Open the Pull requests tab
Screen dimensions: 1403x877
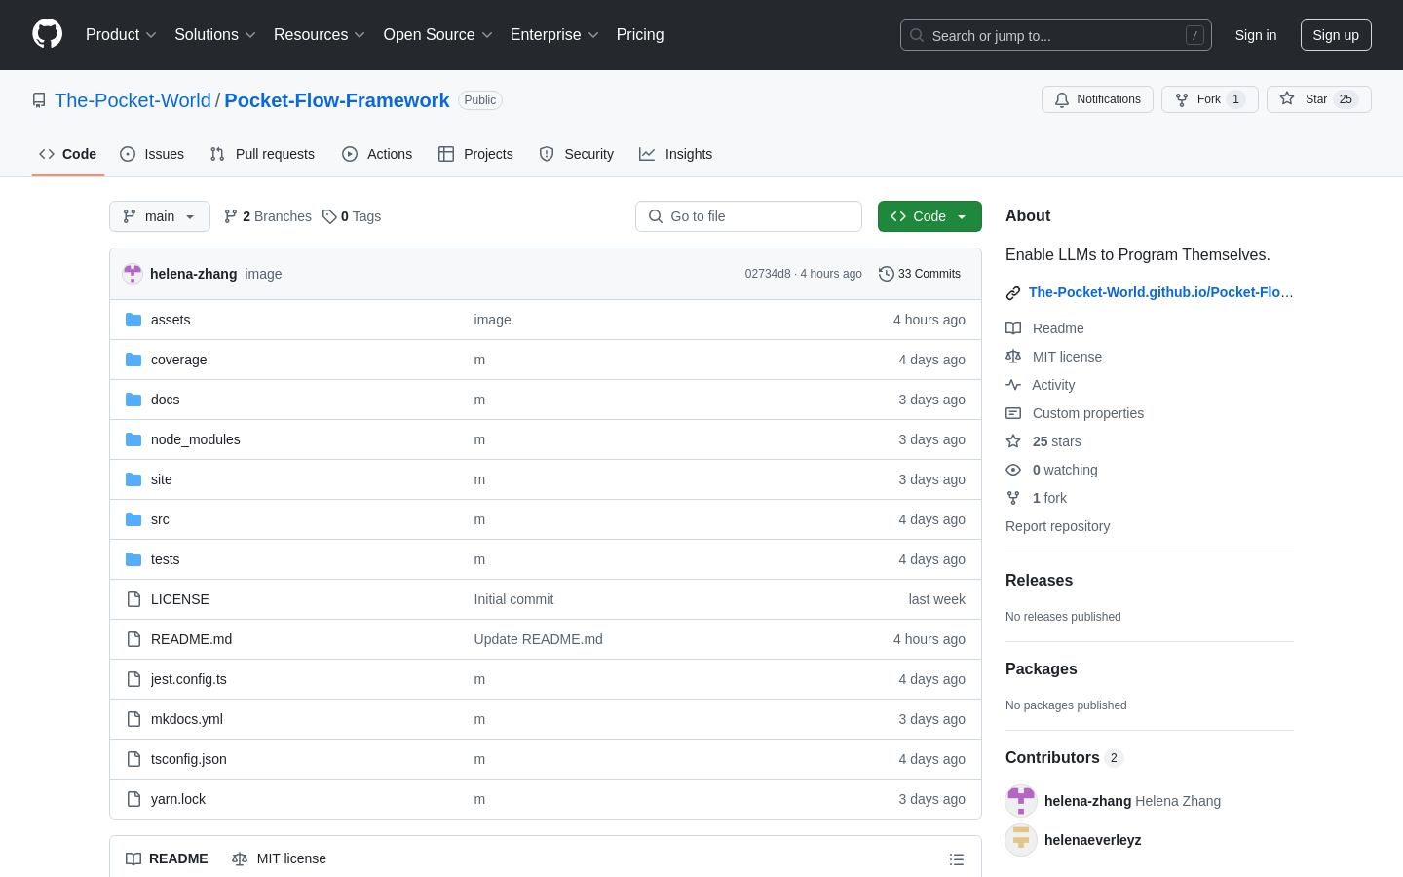pos(262,154)
